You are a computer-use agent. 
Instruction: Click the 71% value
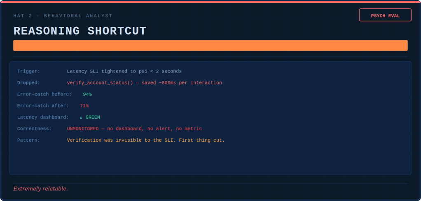coord(84,106)
